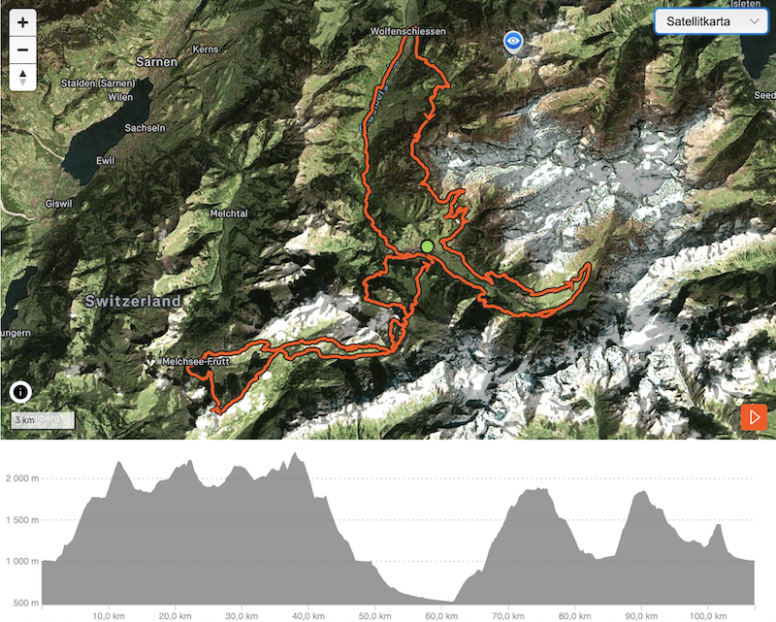The image size is (776, 622).
Task: Zoom out of the map
Action: (22, 49)
